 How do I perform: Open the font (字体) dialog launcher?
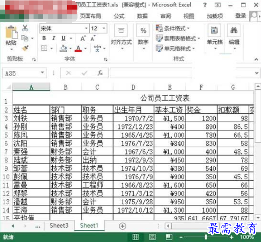coord(105,59)
